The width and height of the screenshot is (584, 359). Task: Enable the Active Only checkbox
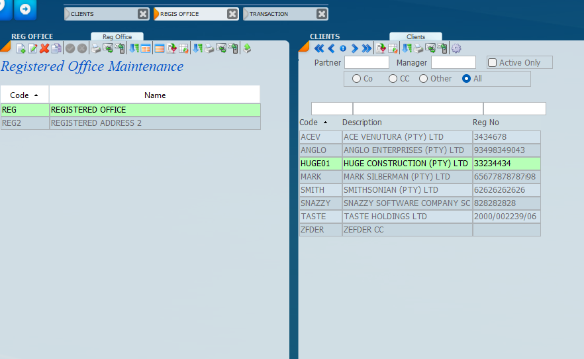coord(493,63)
